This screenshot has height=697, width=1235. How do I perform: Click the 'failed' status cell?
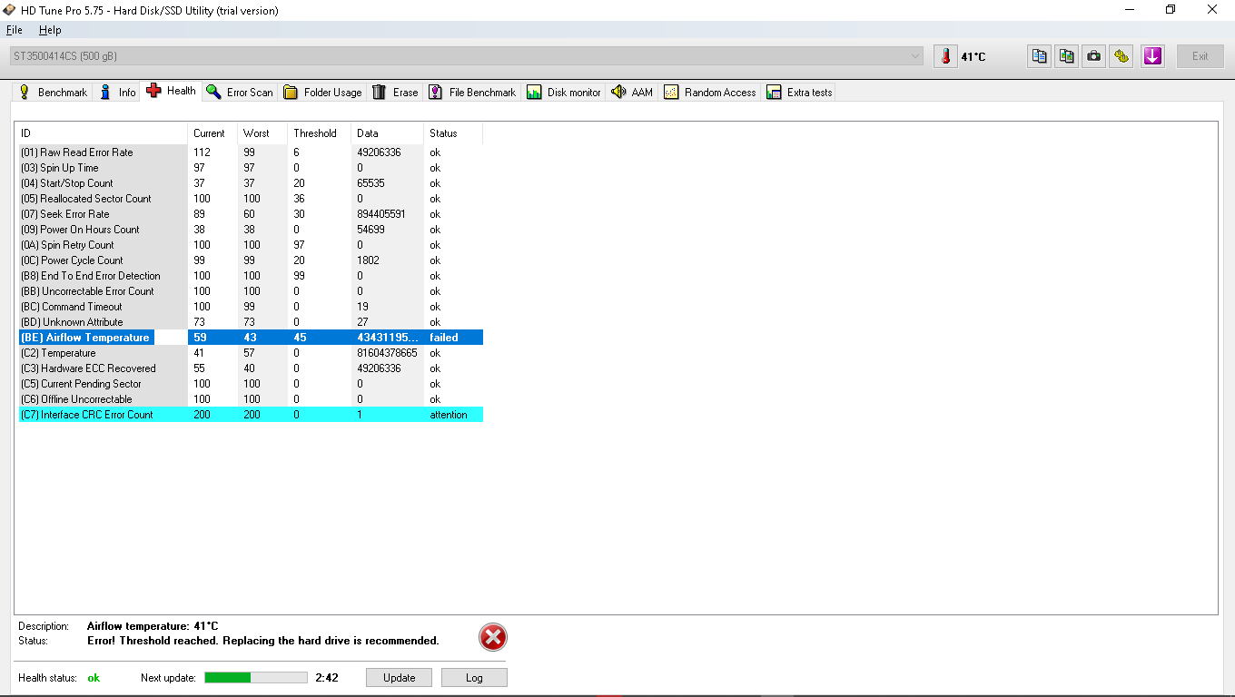pos(444,338)
